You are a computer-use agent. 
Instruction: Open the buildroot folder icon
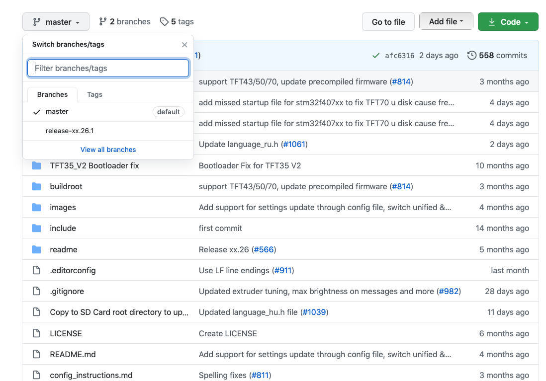click(x=36, y=186)
